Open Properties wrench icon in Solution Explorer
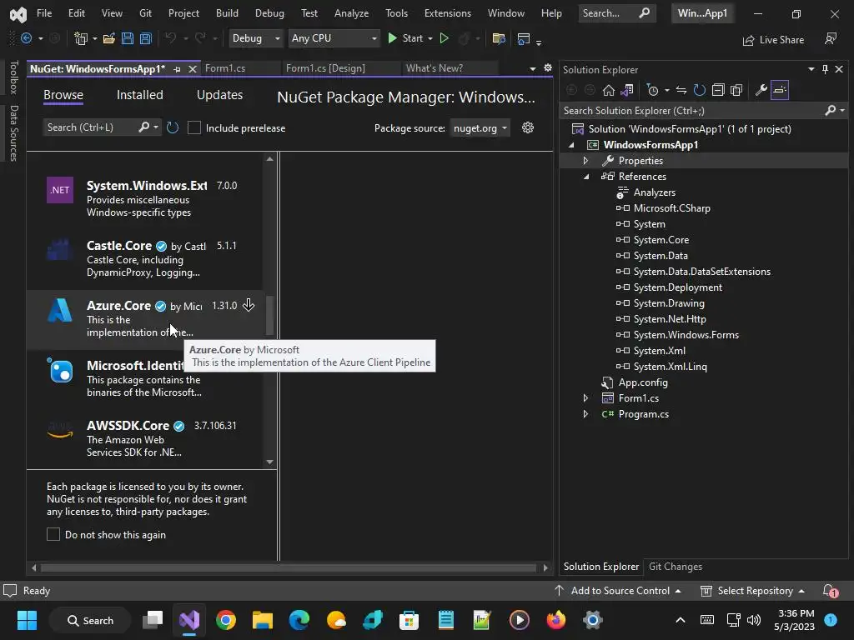The height and width of the screenshot is (640, 854). pos(761,90)
